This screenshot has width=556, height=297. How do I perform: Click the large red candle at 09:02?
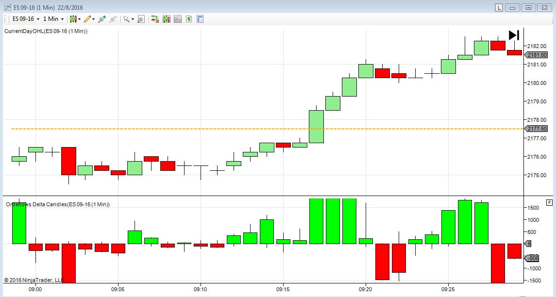[68, 161]
